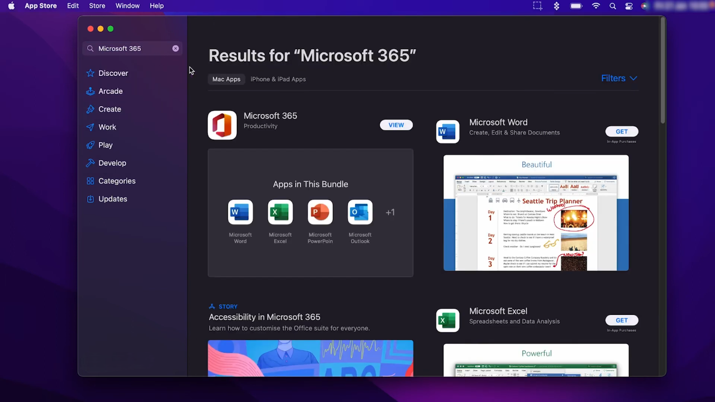Open the Microsoft Outlook bundle icon
Image resolution: width=715 pixels, height=402 pixels.
360,212
